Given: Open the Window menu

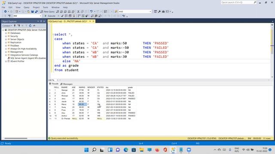Looking at the screenshot, I should pos(55,7).
